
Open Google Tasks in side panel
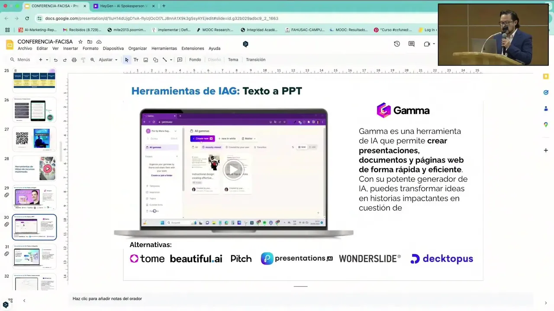pyautogui.click(x=546, y=92)
